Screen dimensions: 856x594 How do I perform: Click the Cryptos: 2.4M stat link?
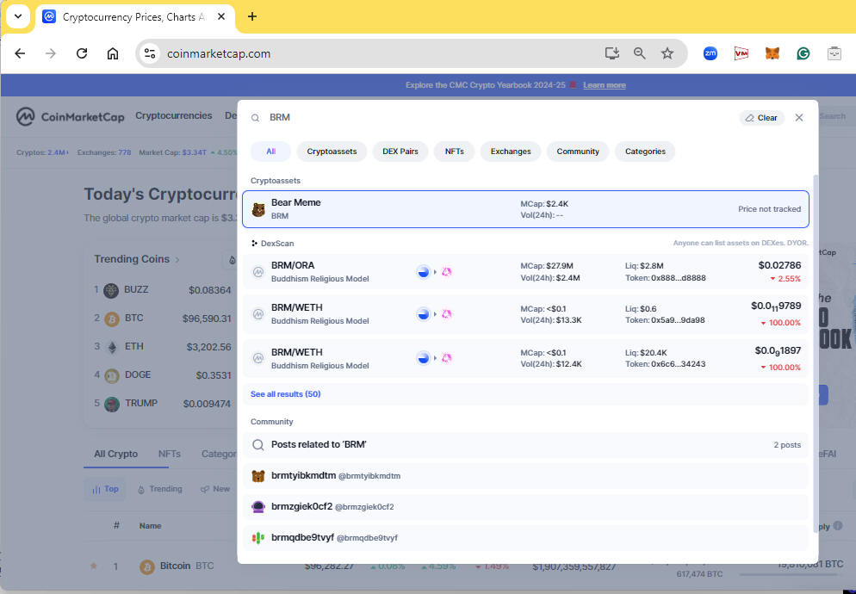pos(42,153)
